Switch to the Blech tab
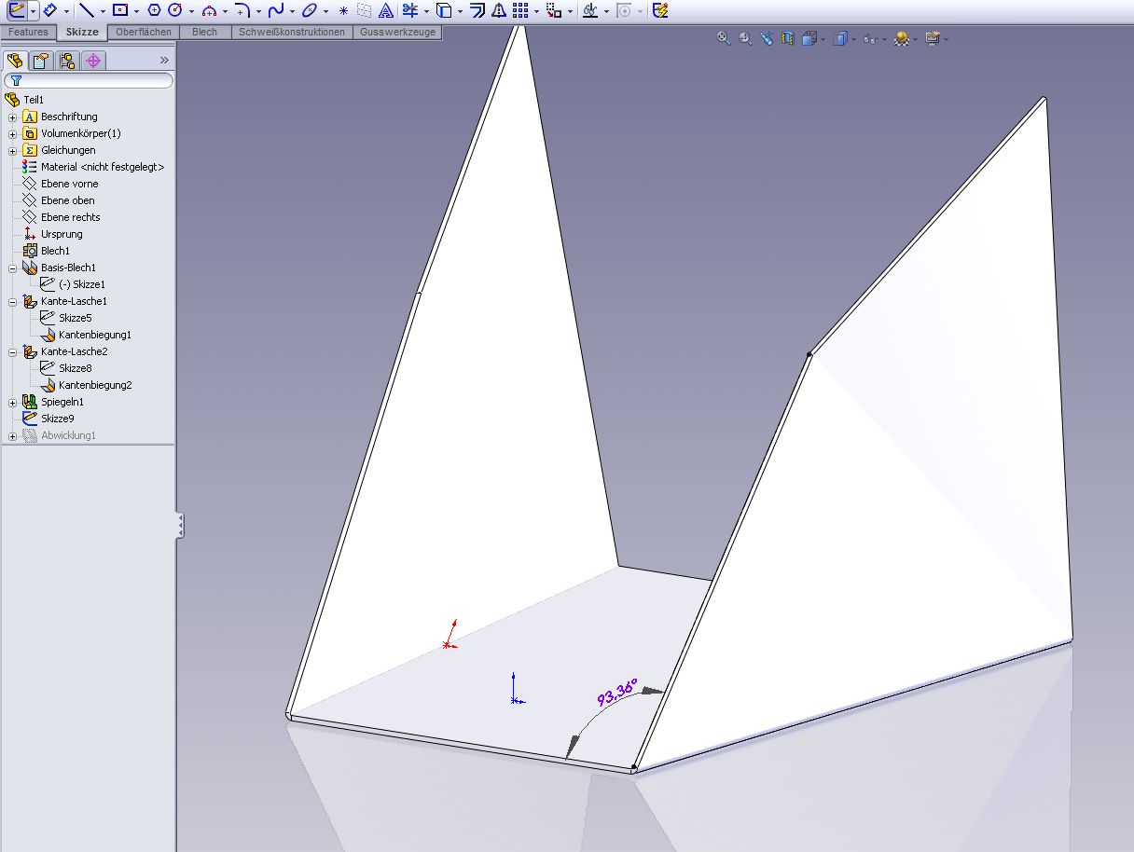This screenshot has height=852, width=1134. pos(205,32)
